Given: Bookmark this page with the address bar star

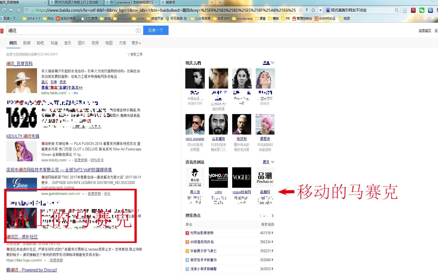Looking at the screenshot, I should [313, 10].
